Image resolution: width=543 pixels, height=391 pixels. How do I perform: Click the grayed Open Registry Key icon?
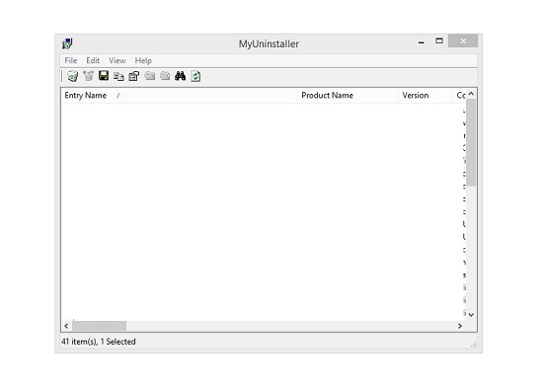point(165,75)
